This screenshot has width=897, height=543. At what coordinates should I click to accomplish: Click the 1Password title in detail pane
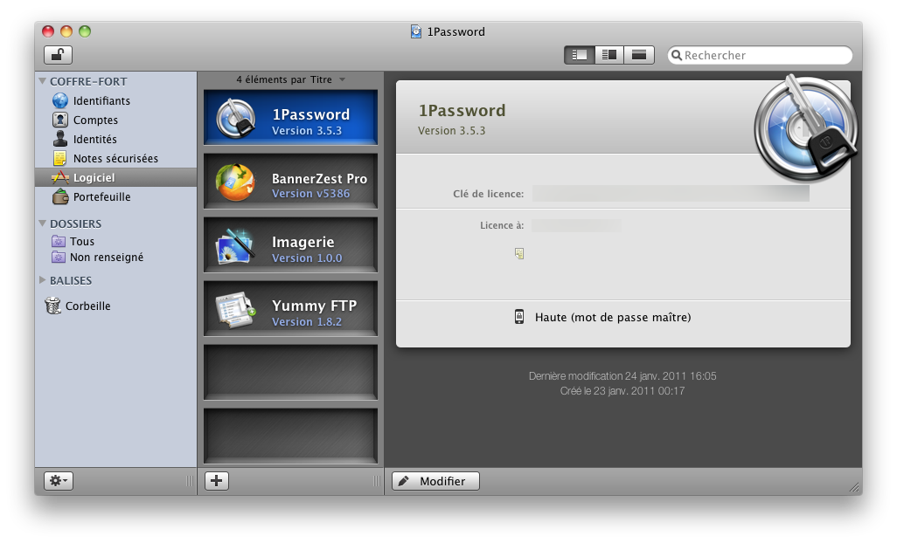tap(462, 110)
